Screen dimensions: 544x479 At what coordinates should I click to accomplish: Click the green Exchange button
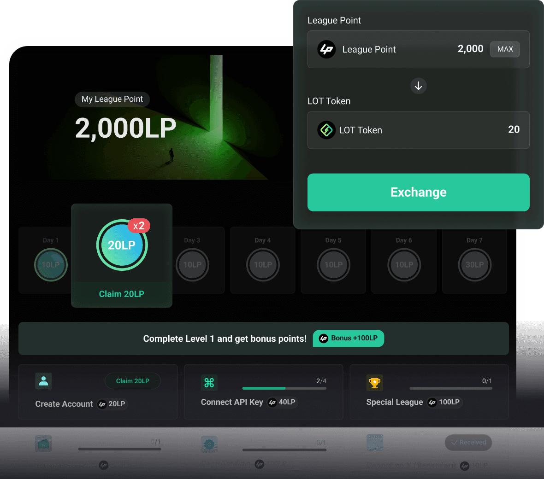pos(419,193)
